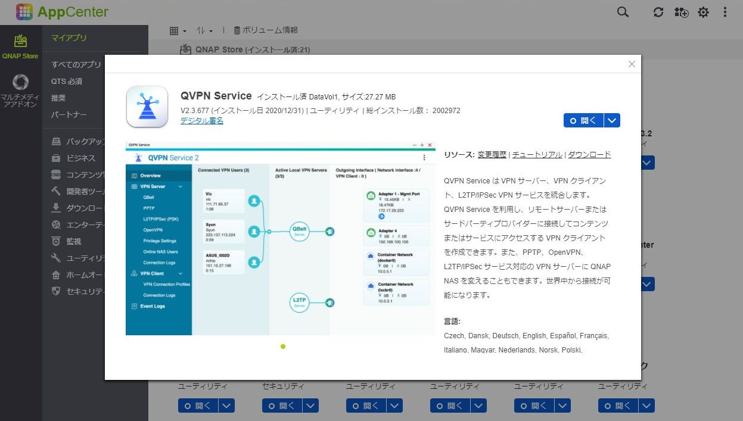Click the 総インストール数 text
Image resolution: width=743 pixels, height=421 pixels.
click(413, 111)
